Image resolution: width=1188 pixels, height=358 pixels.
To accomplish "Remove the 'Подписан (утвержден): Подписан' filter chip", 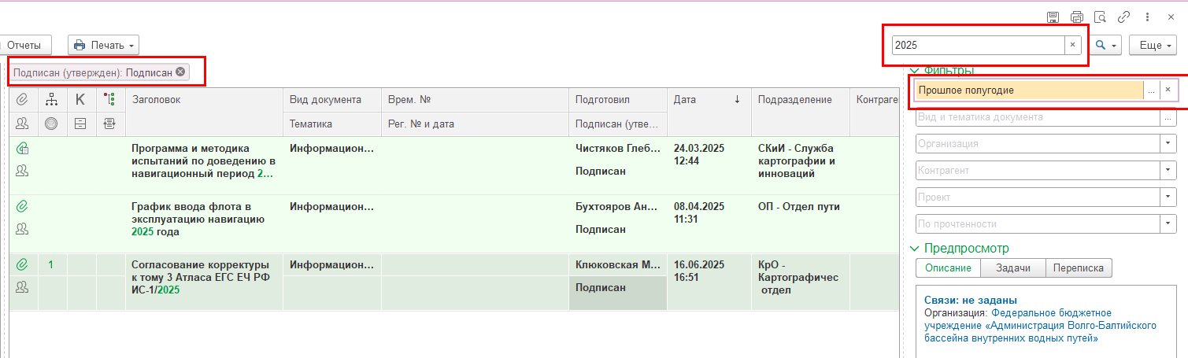I will [180, 72].
